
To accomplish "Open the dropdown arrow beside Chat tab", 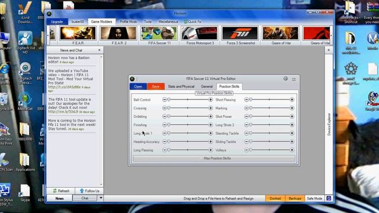I will point(101,198).
